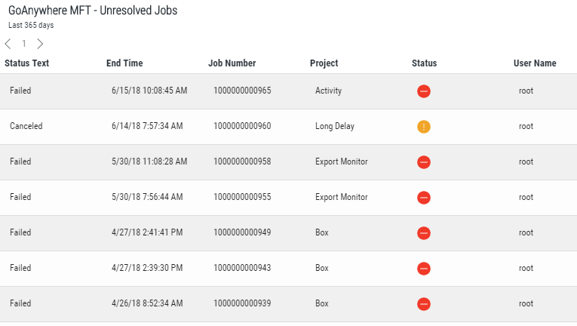Click end time 6/15/18 10:08:45 AM
The height and width of the screenshot is (326, 577).
pyautogui.click(x=149, y=91)
